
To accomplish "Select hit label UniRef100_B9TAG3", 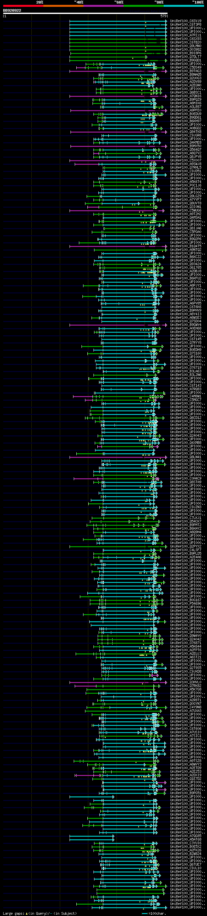I will [186, 71].
